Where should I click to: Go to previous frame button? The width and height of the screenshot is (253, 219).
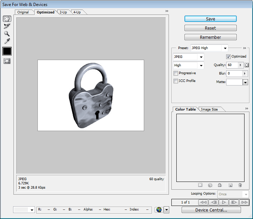coord(213,202)
